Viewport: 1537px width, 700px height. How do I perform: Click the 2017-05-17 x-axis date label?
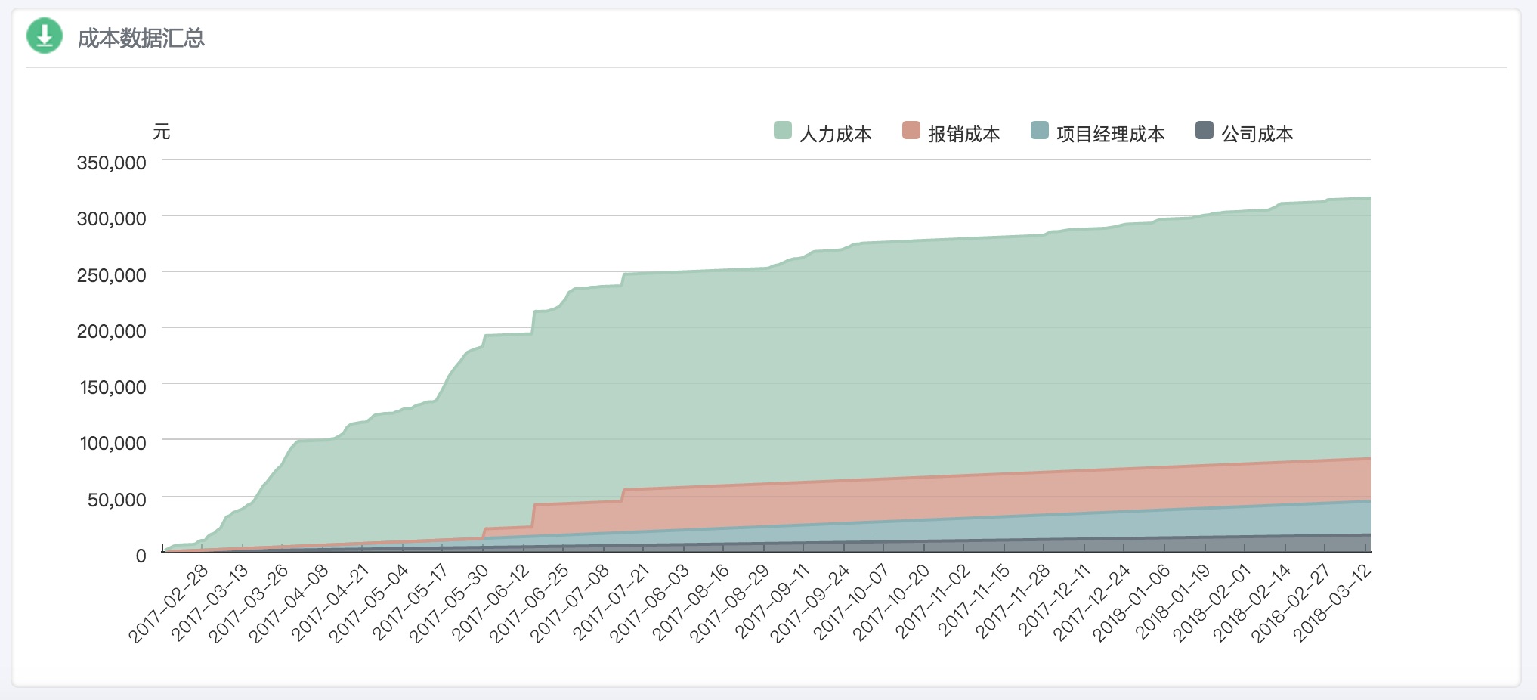[x=410, y=603]
